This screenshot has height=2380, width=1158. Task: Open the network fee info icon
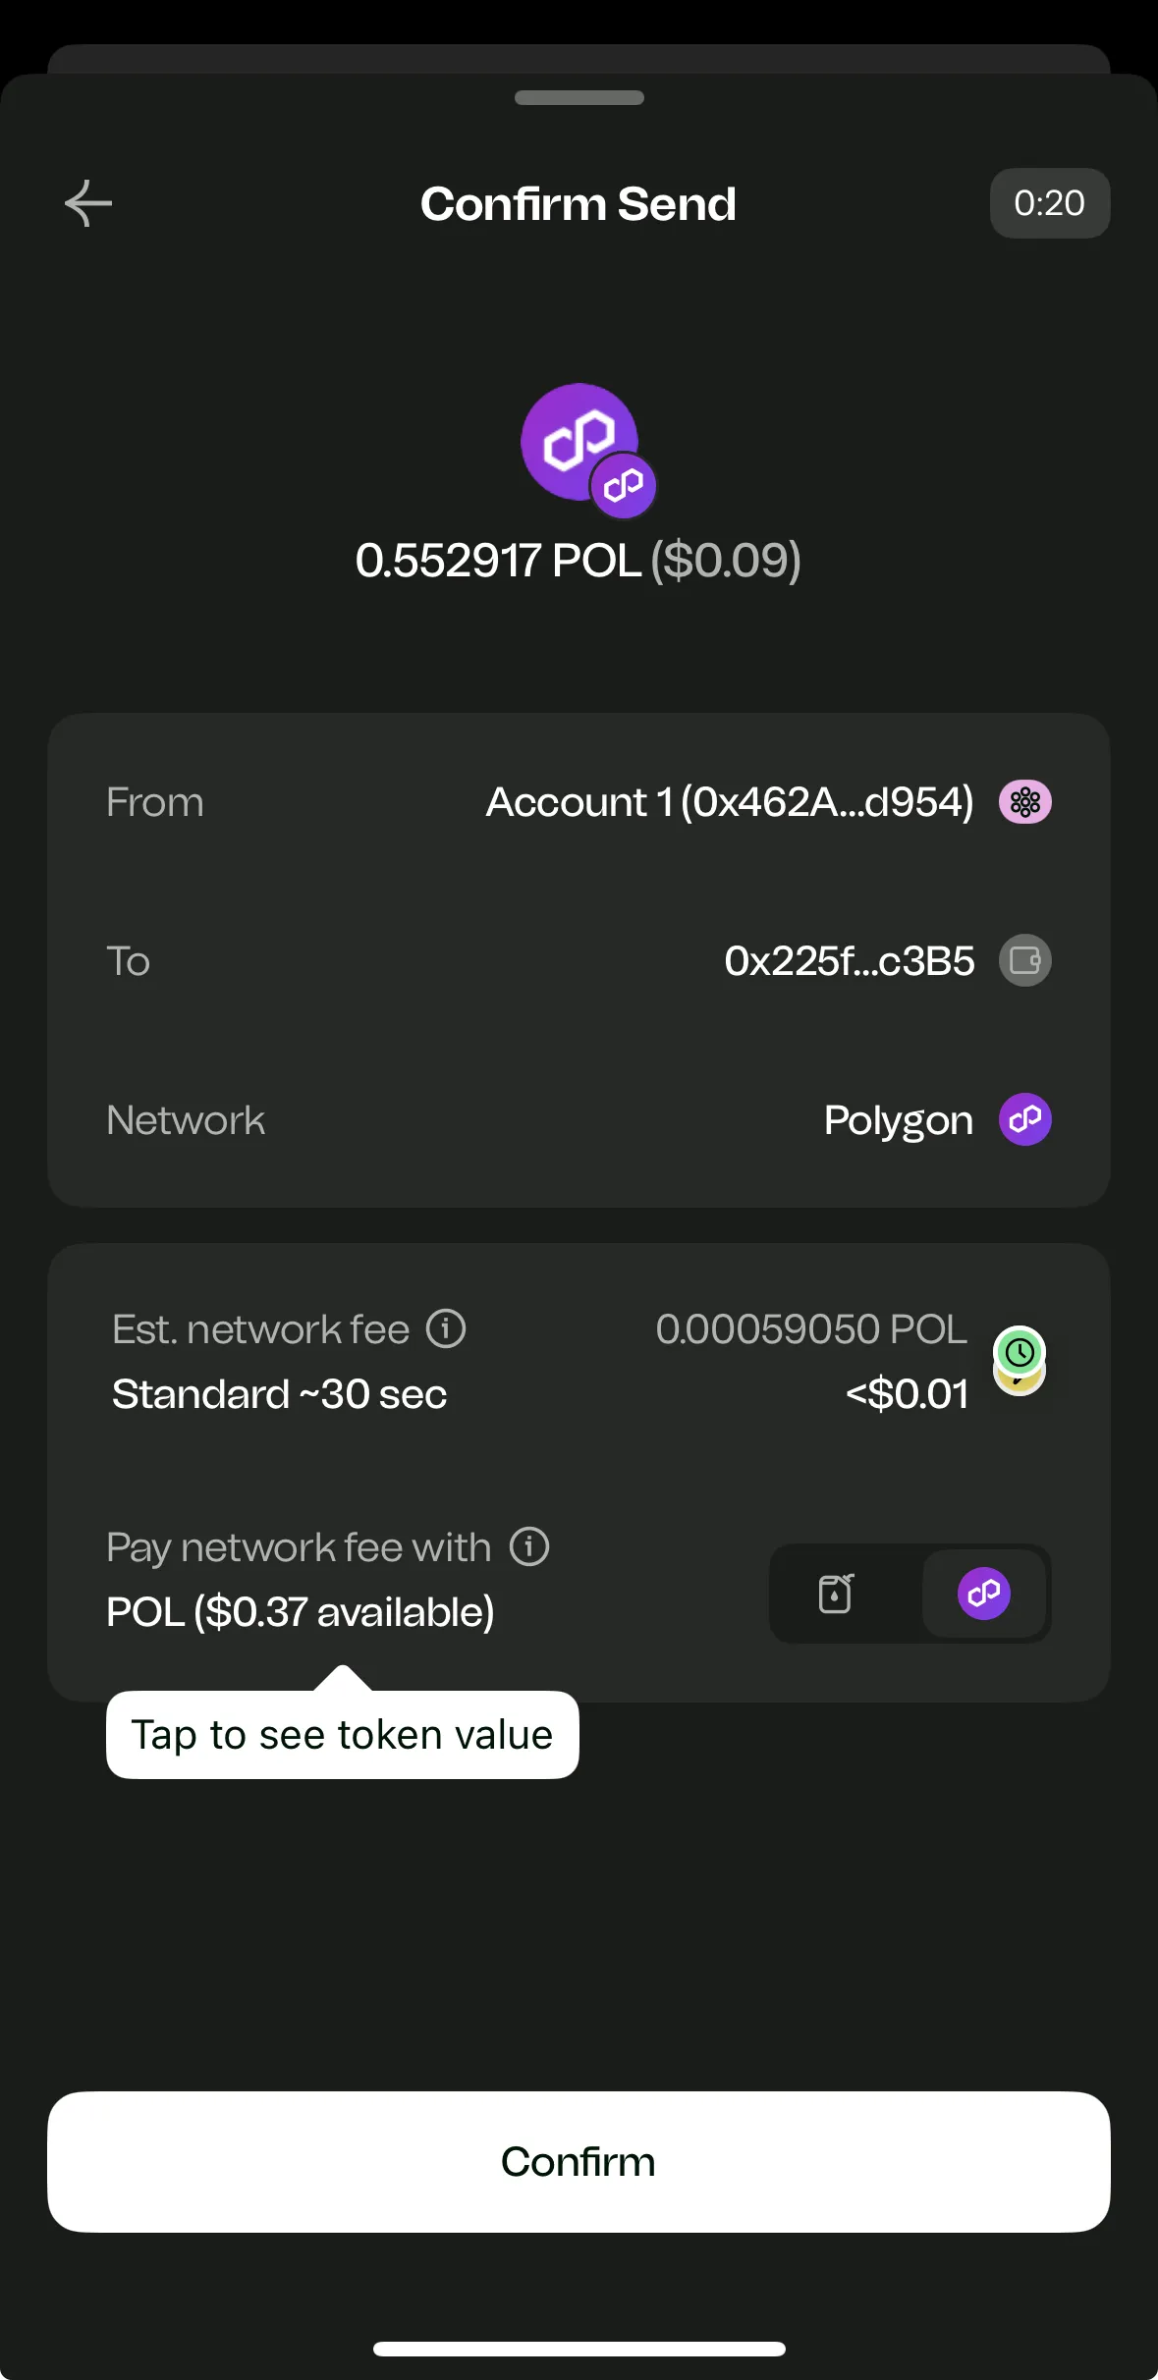pyautogui.click(x=447, y=1327)
